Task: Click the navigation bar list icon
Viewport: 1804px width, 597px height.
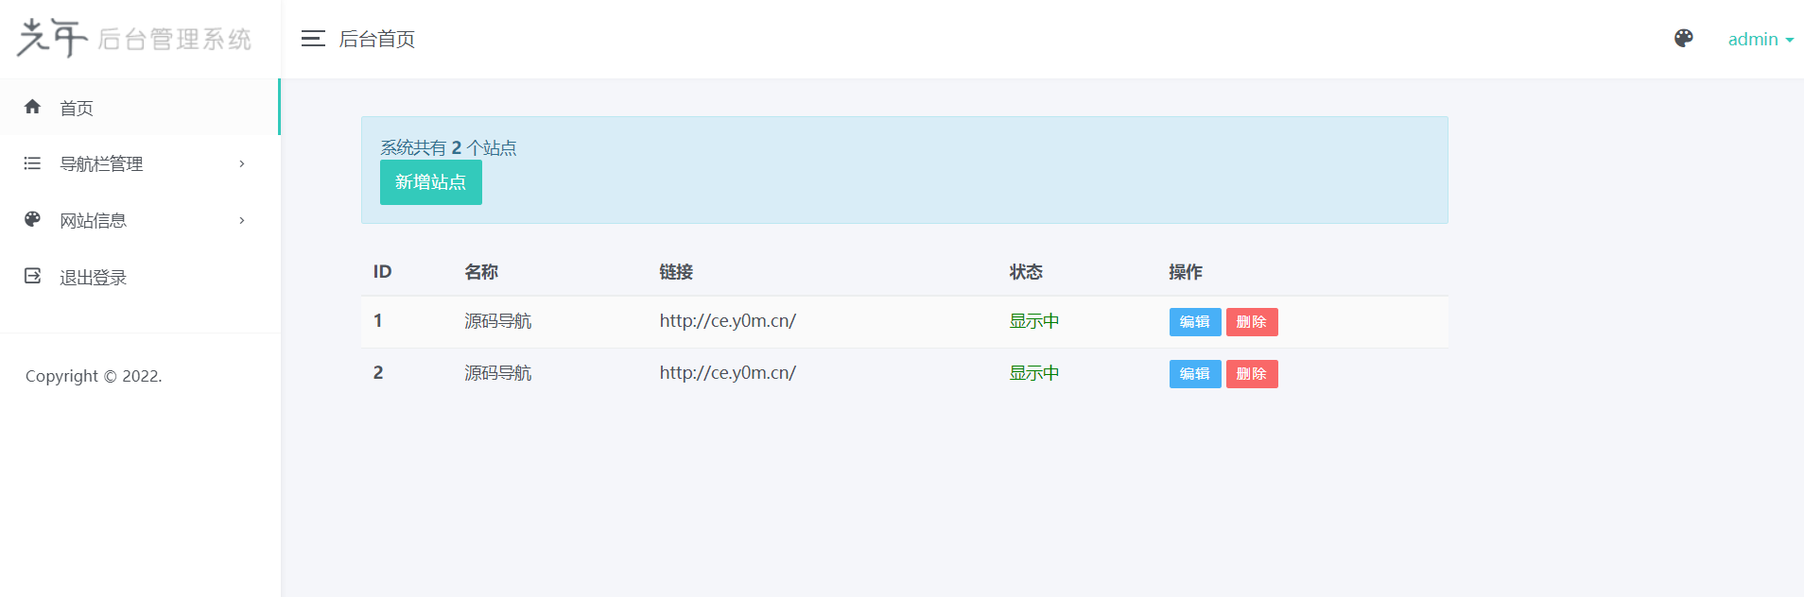Action: tap(32, 163)
